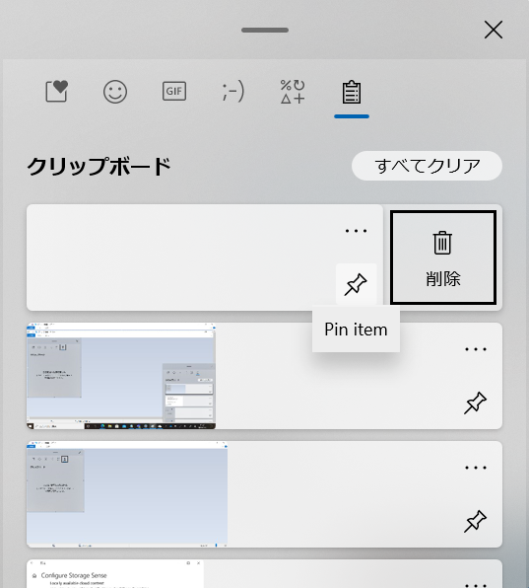Image resolution: width=529 pixels, height=588 pixels.
Task: Open the recently used favorites tab
Action: (x=56, y=91)
